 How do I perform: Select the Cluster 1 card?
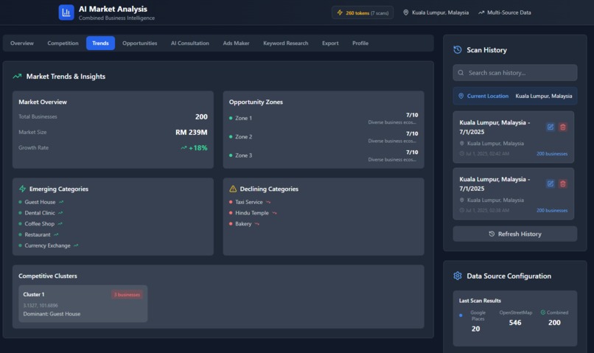click(83, 304)
